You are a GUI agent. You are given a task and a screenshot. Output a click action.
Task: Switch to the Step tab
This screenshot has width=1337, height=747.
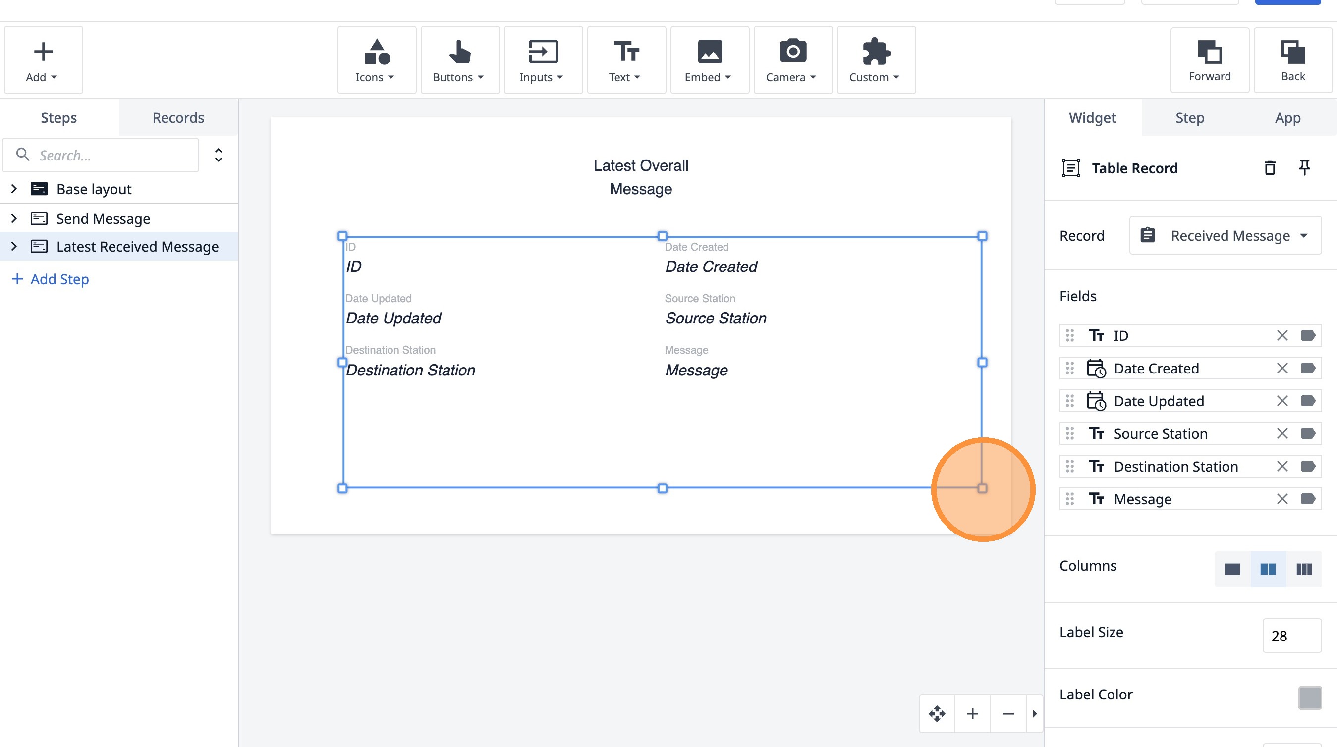(1190, 118)
